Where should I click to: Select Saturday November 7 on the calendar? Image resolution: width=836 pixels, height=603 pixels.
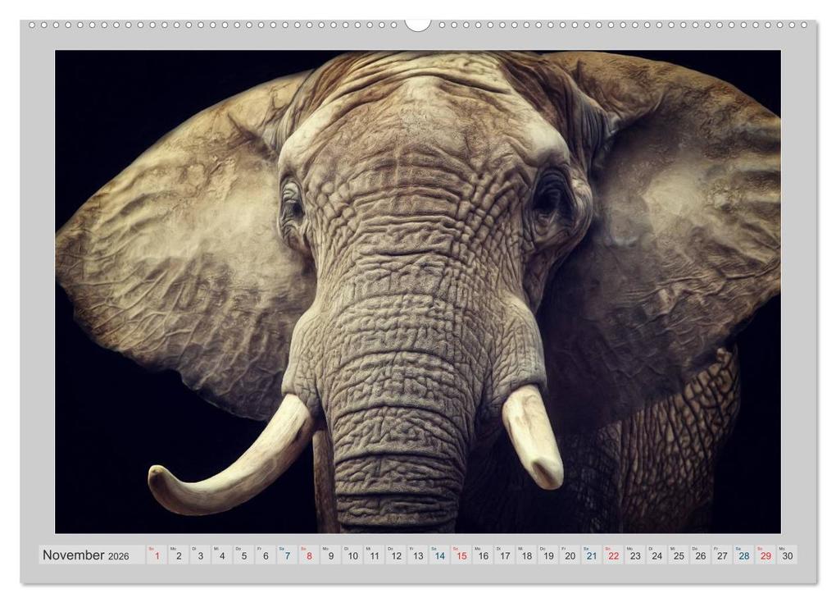pos(287,555)
